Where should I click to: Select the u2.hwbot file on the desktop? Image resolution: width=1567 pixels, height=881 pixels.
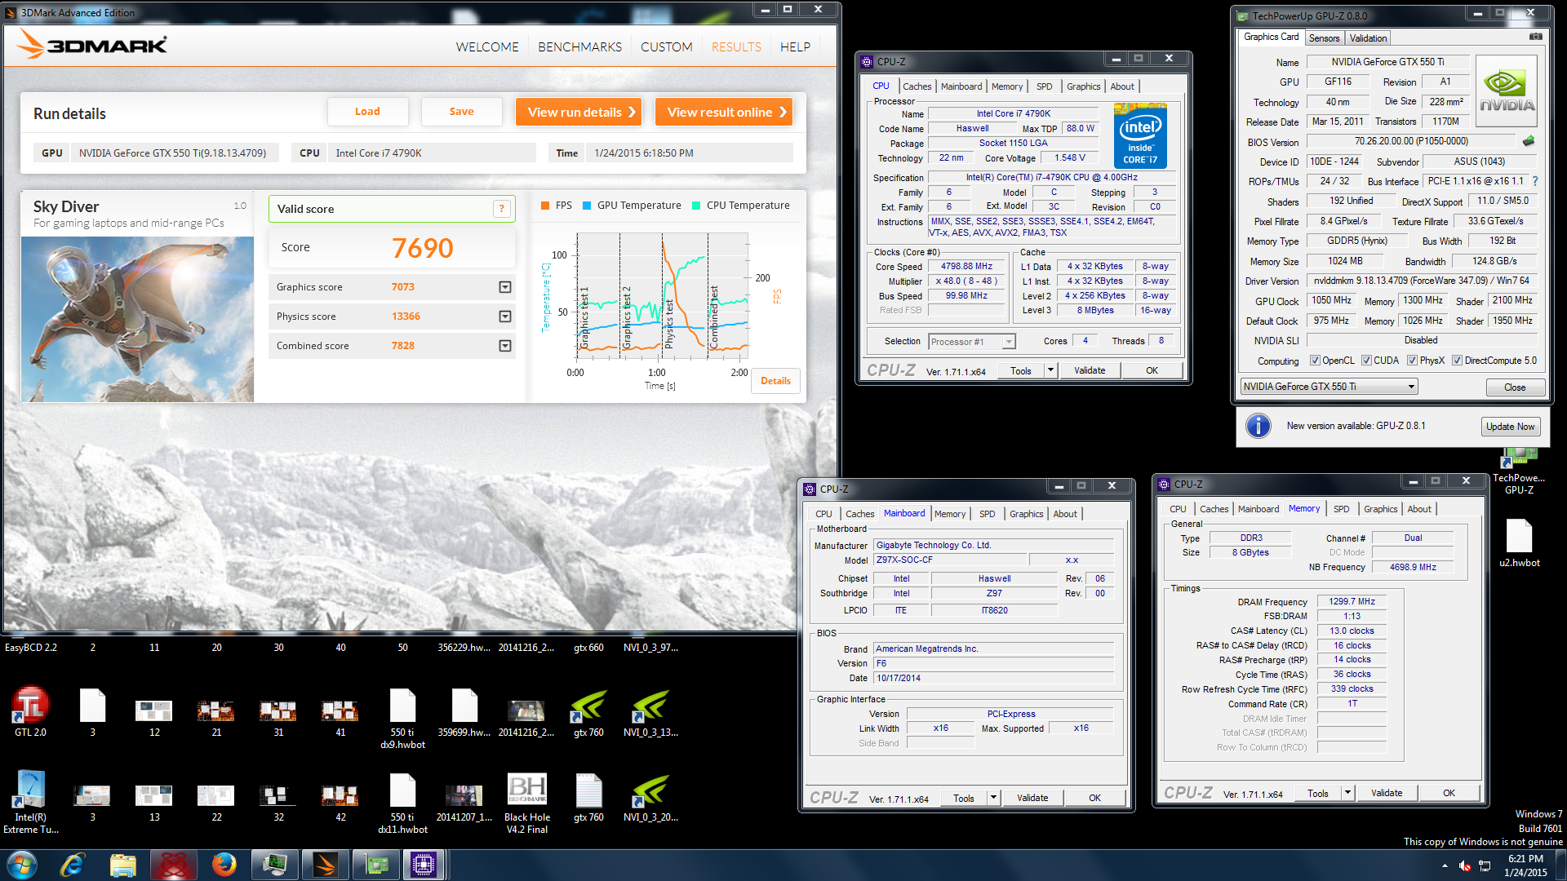click(x=1519, y=542)
